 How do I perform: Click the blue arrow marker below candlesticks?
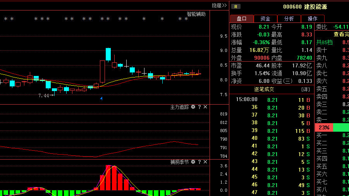tap(101, 99)
